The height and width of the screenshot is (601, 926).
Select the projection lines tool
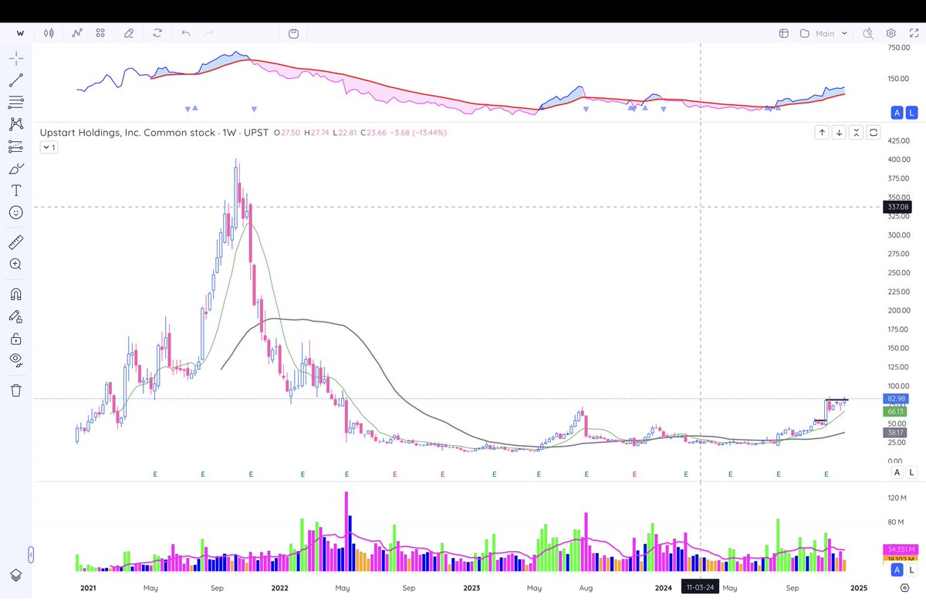[x=16, y=146]
